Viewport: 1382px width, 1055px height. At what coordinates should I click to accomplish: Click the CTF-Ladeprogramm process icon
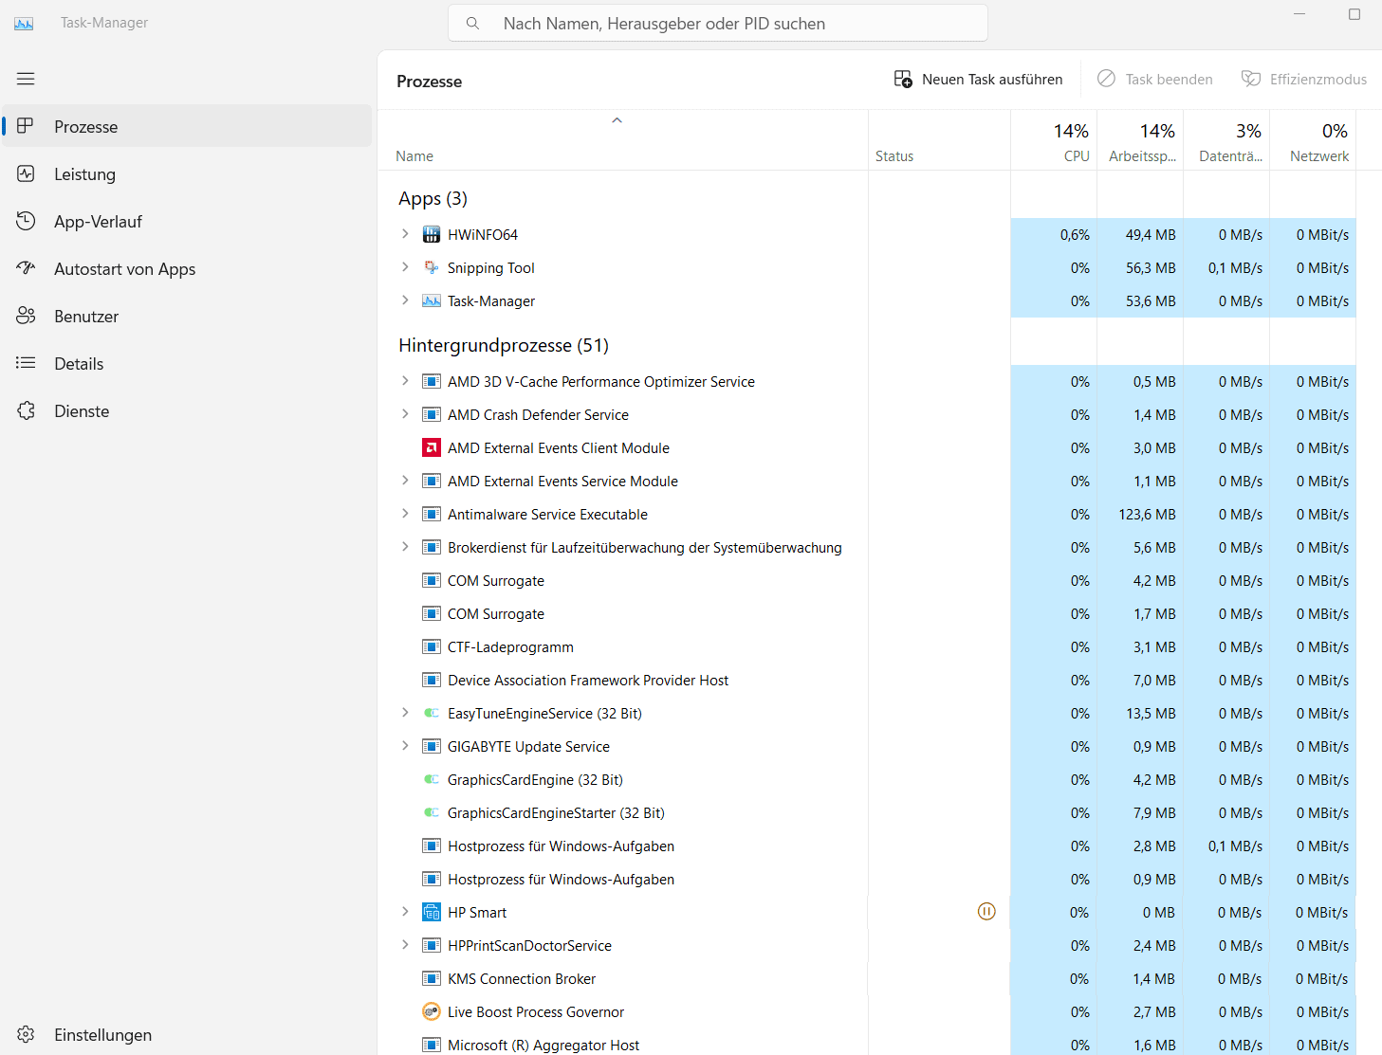click(432, 646)
